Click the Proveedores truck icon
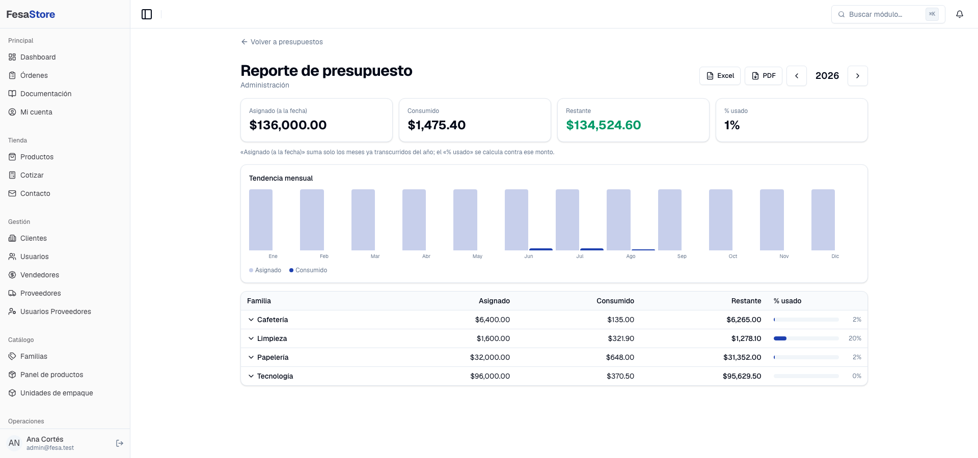978x458 pixels. pyautogui.click(x=12, y=293)
